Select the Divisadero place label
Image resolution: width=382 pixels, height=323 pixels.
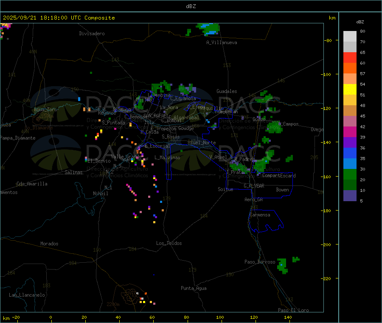[x=92, y=34]
